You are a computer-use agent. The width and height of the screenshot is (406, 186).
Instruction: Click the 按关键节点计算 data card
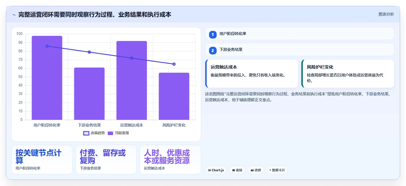(42, 160)
